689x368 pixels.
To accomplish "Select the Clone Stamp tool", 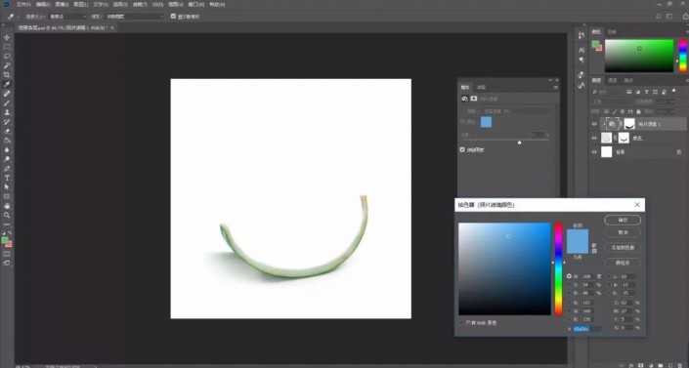I will click(7, 112).
